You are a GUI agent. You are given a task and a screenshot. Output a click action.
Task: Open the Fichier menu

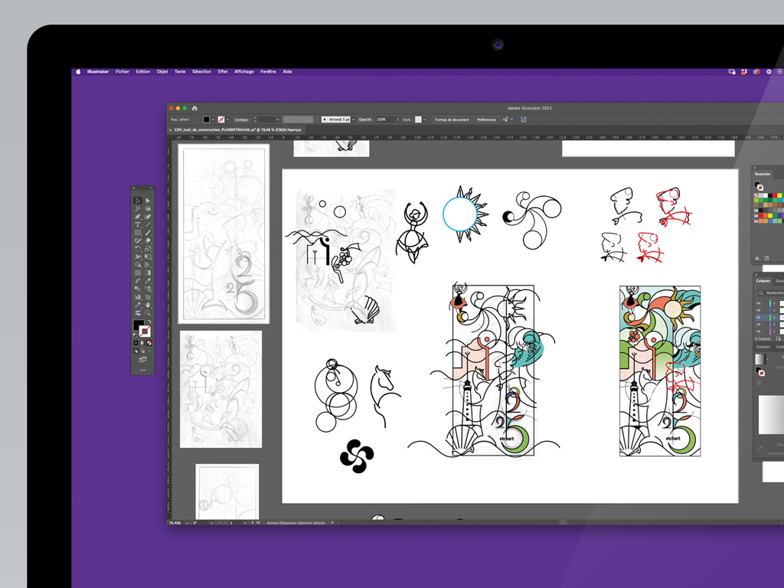pyautogui.click(x=122, y=71)
